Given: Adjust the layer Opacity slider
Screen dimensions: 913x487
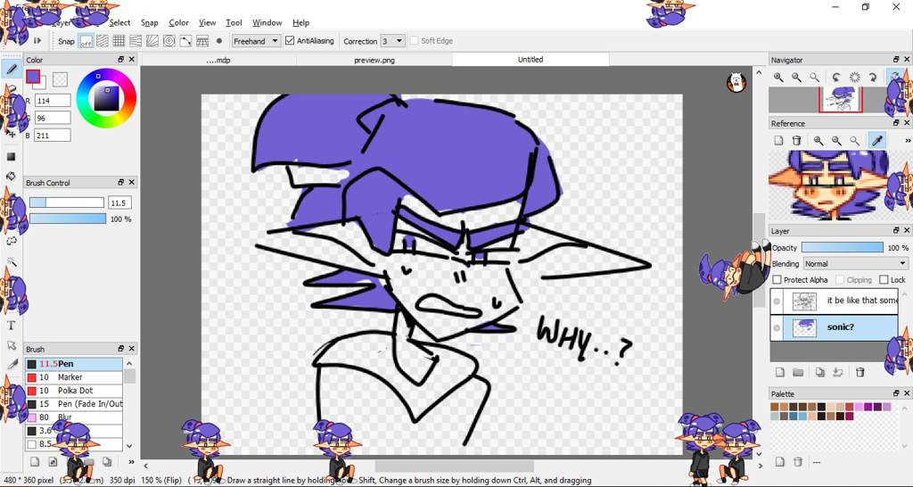Looking at the screenshot, I should click(x=842, y=248).
